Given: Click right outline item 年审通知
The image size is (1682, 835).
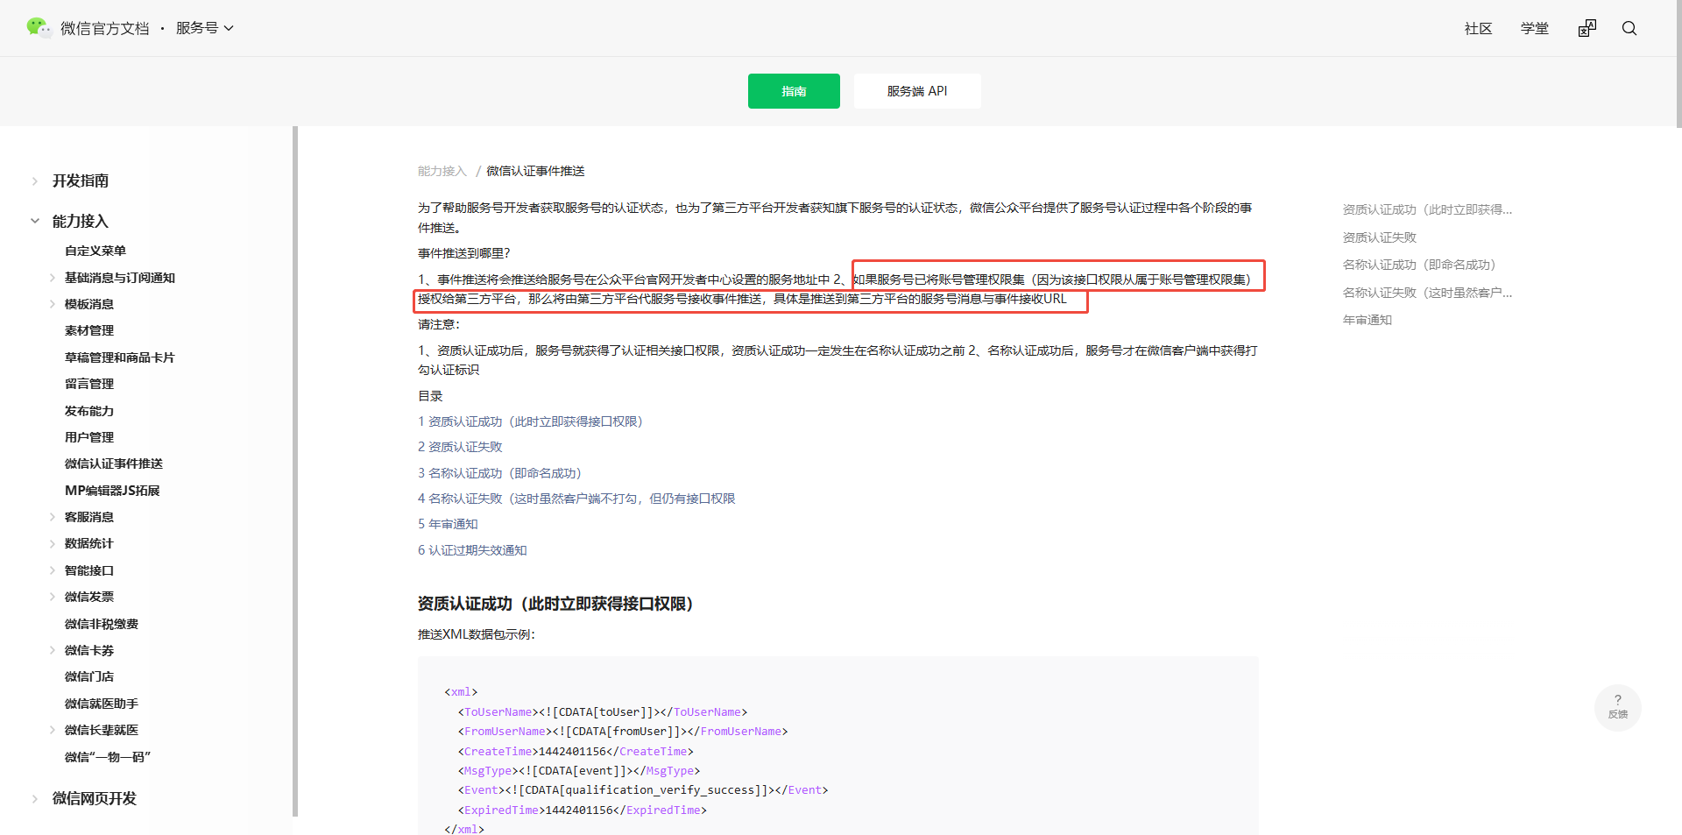Looking at the screenshot, I should click(1368, 320).
